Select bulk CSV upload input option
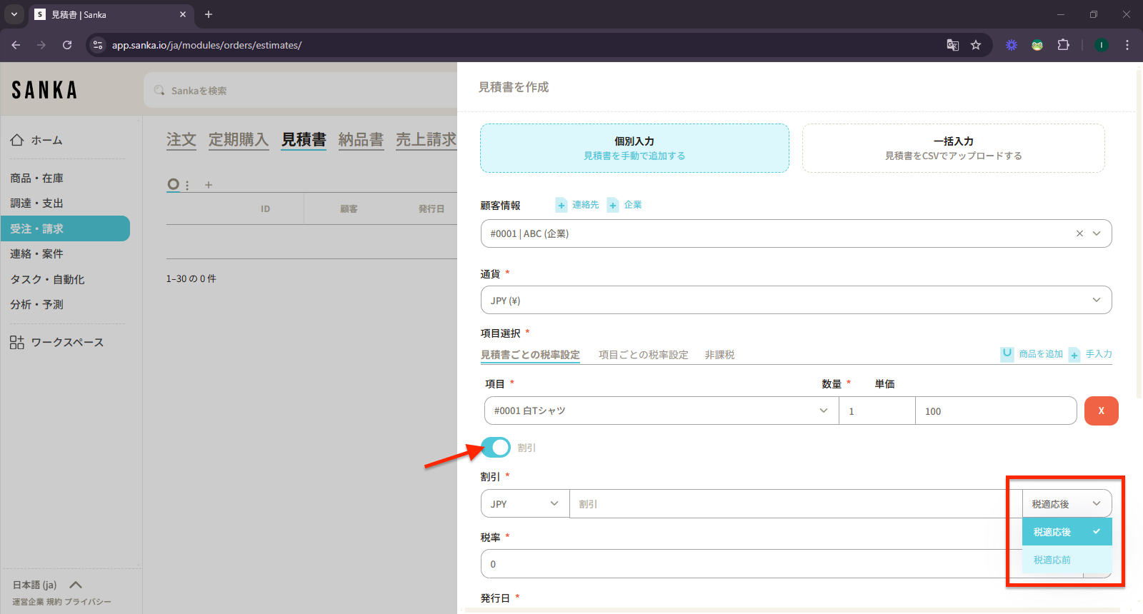The width and height of the screenshot is (1143, 614). pyautogui.click(x=953, y=149)
